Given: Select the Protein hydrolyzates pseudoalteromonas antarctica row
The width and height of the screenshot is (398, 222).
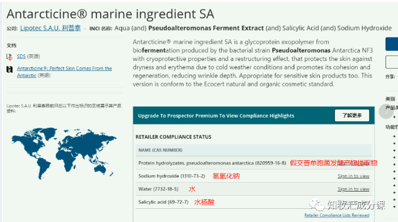Looking at the screenshot, I should coord(254,163).
